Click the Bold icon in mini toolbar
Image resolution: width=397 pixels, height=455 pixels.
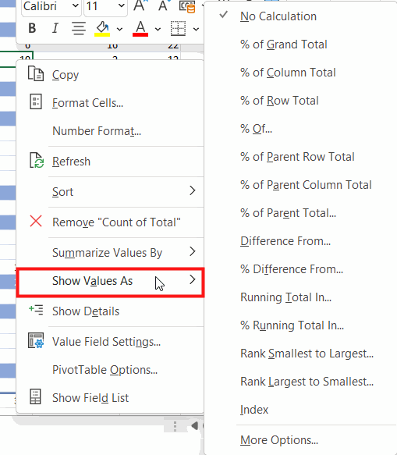(32, 28)
